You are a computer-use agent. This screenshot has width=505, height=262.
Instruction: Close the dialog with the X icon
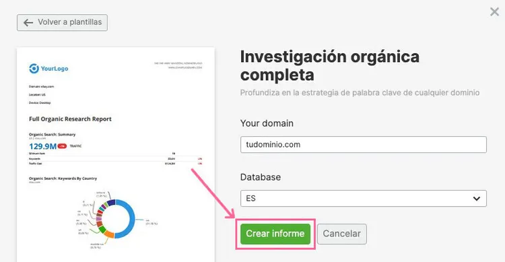[494, 12]
